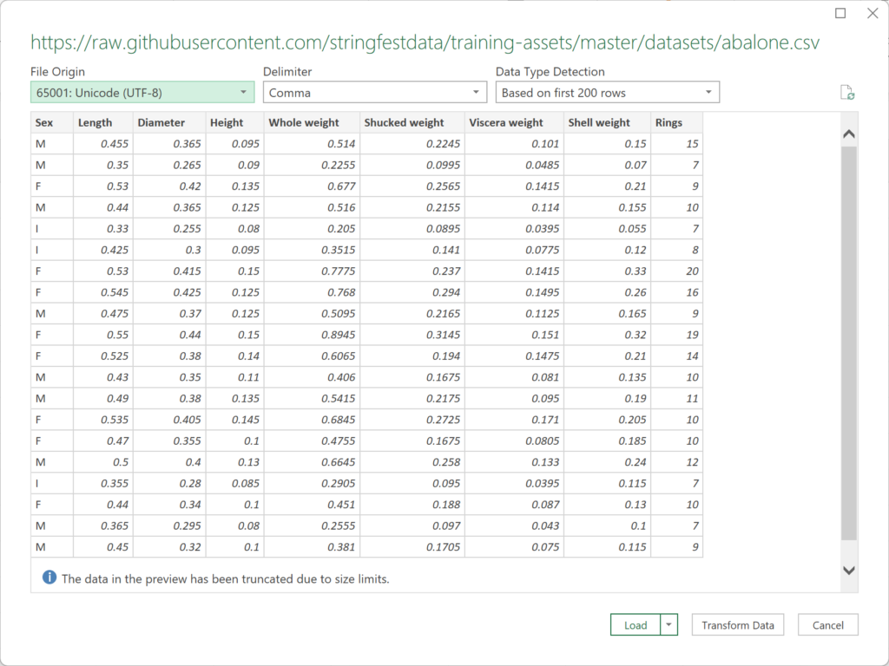Expand the Load button's split arrow
Screen dimensions: 889x666
667,624
